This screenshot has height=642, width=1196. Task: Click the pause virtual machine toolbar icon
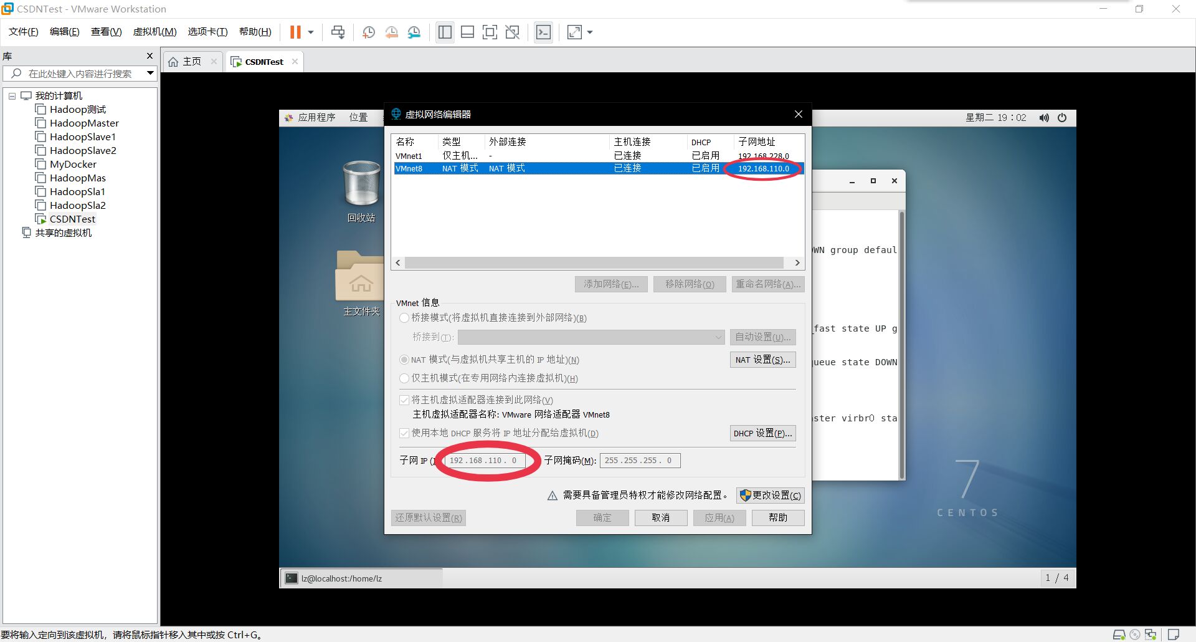coord(295,32)
